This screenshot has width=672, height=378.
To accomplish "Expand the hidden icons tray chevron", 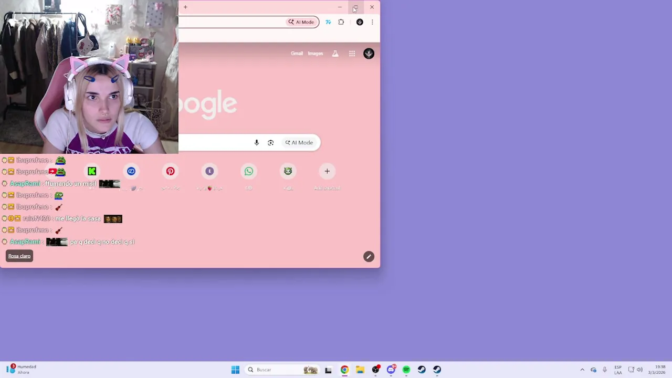I will (582, 370).
